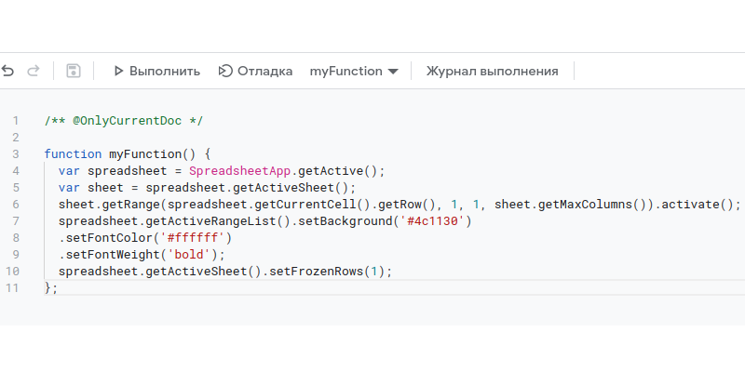Save the project with the floppy disk icon
The height and width of the screenshot is (372, 745).
[x=74, y=71]
